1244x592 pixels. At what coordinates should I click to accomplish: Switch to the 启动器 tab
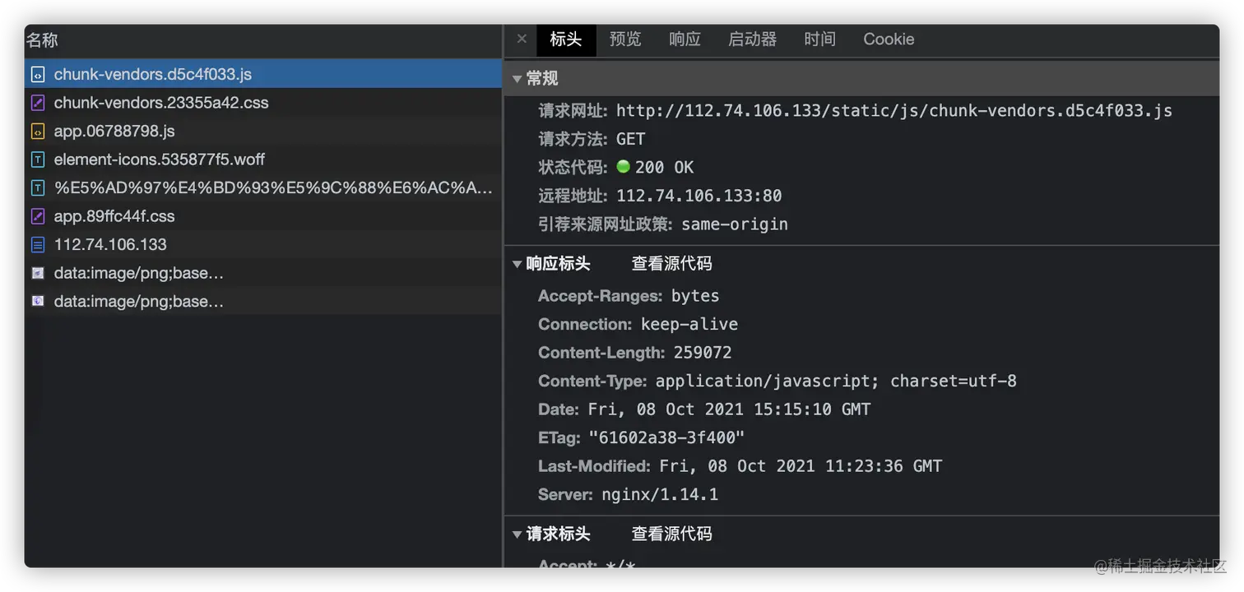(753, 39)
